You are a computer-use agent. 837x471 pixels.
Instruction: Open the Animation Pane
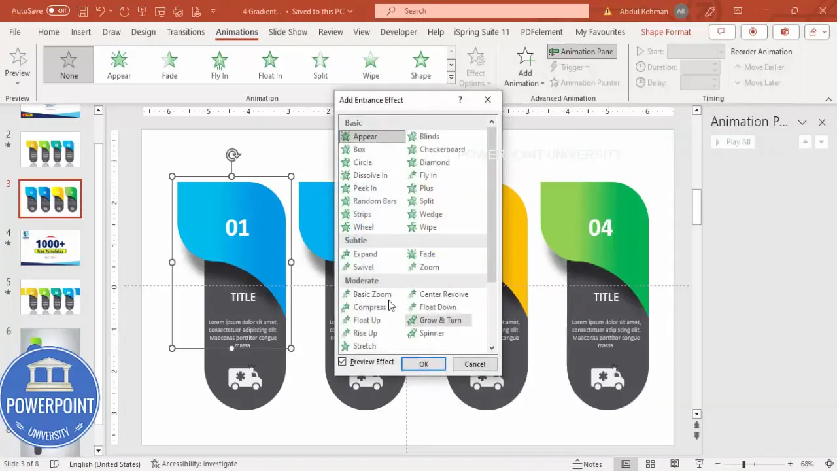click(x=581, y=51)
